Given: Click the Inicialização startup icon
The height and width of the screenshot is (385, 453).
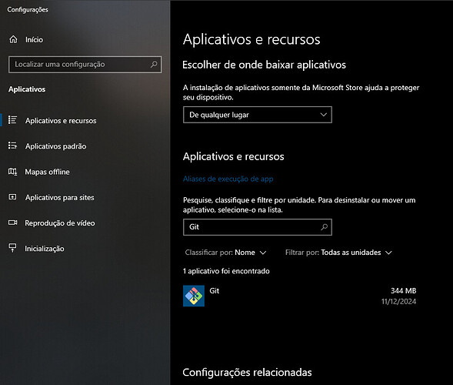Looking at the screenshot, I should (x=12, y=248).
